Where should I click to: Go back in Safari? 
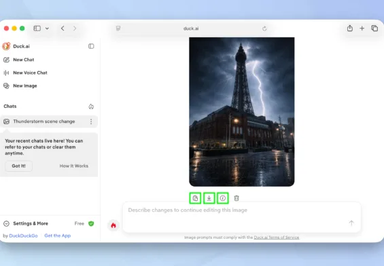pos(63,28)
